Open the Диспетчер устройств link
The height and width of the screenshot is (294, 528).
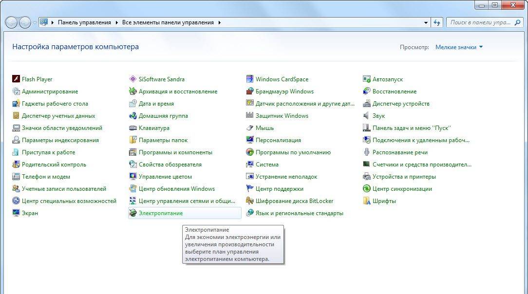coord(400,104)
